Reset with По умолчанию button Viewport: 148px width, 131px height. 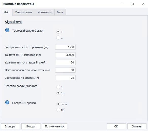[55, 126]
